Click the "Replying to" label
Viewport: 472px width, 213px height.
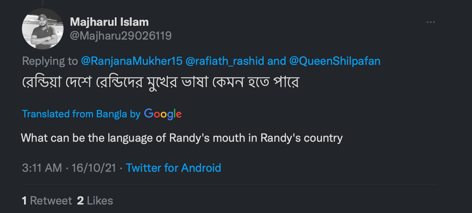[x=50, y=61]
